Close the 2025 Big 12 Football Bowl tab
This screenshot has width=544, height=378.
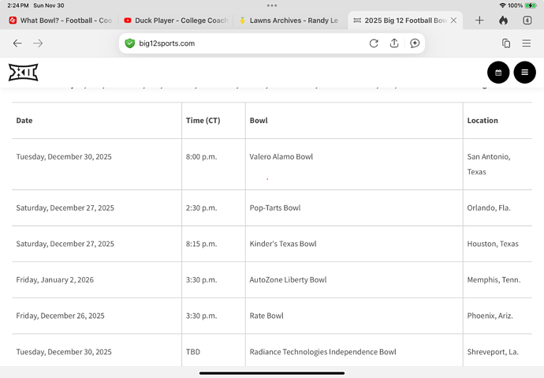point(453,21)
